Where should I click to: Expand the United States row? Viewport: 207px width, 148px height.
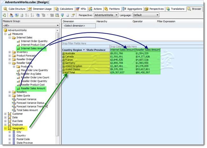click(63, 69)
